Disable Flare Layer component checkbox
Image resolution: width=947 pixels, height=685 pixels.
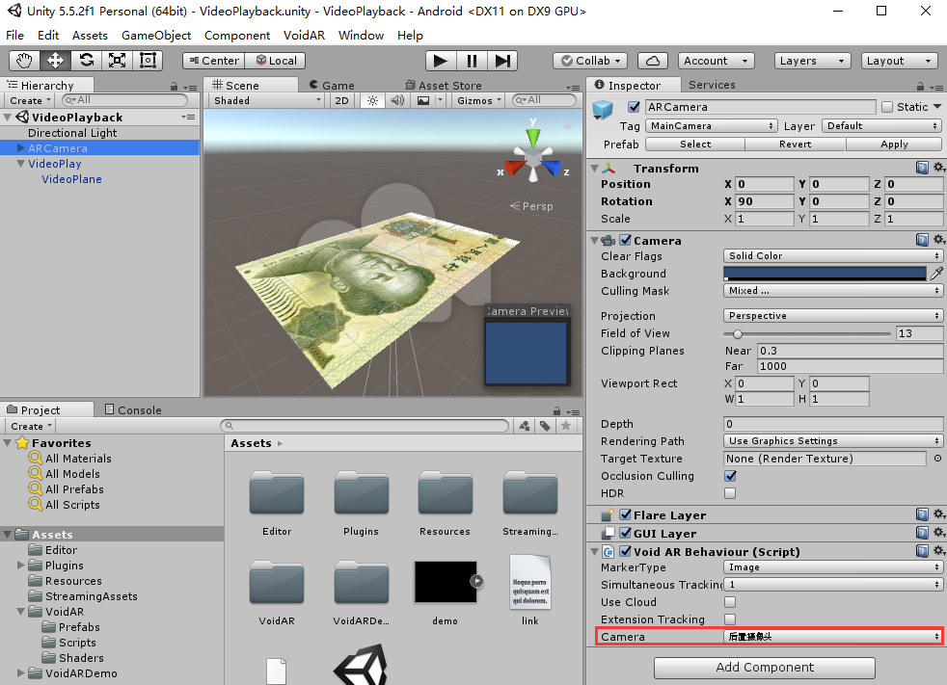625,514
